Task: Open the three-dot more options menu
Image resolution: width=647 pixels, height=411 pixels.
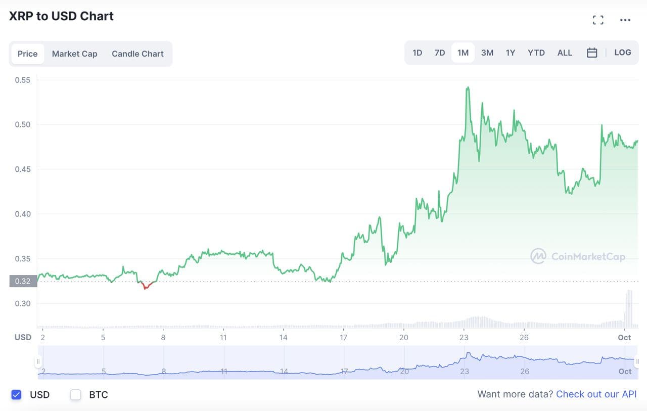Action: [x=625, y=20]
